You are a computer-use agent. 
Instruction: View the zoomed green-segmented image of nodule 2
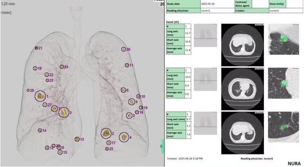(283, 83)
